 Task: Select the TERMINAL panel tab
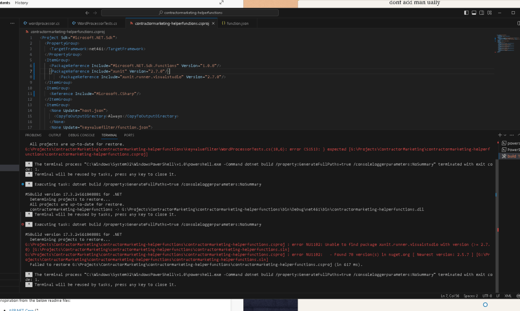pos(109,135)
